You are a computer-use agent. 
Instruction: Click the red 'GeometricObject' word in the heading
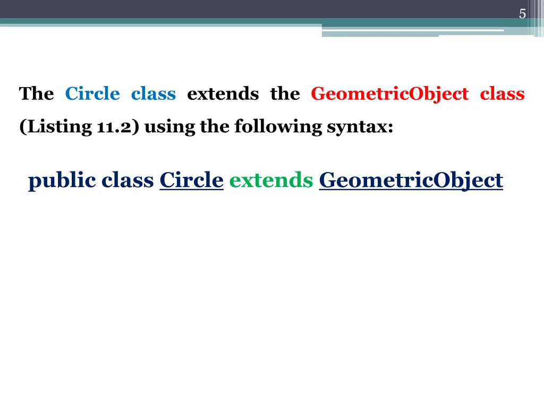pyautogui.click(x=389, y=95)
